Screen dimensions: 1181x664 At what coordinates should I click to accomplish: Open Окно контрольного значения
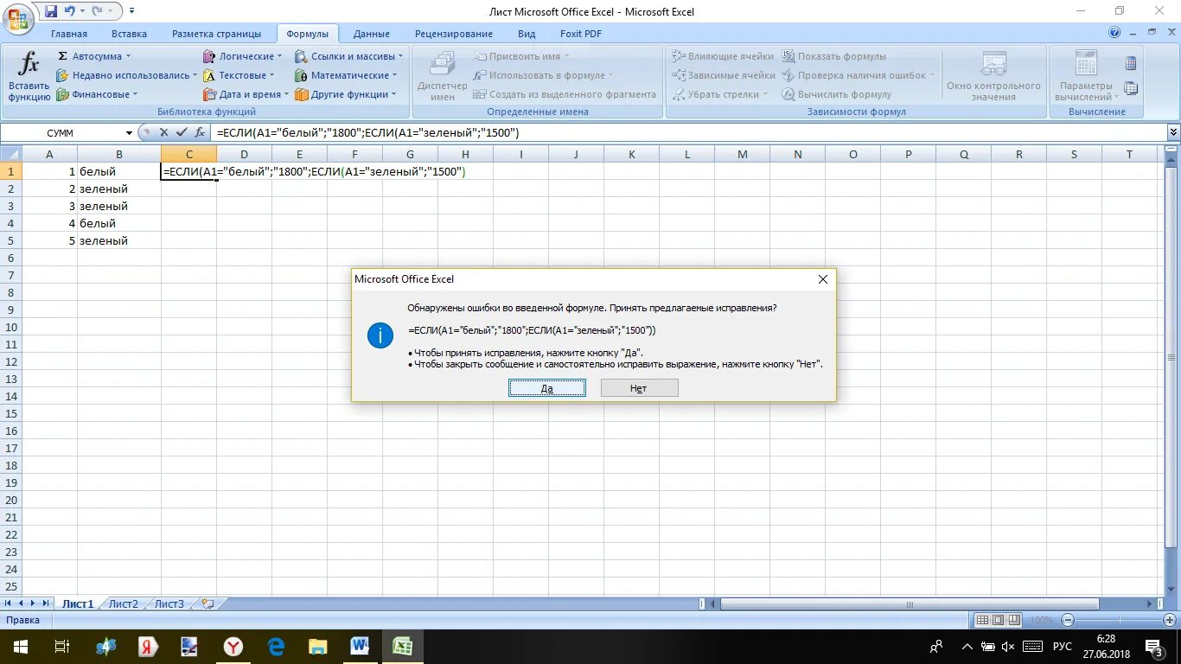[993, 76]
